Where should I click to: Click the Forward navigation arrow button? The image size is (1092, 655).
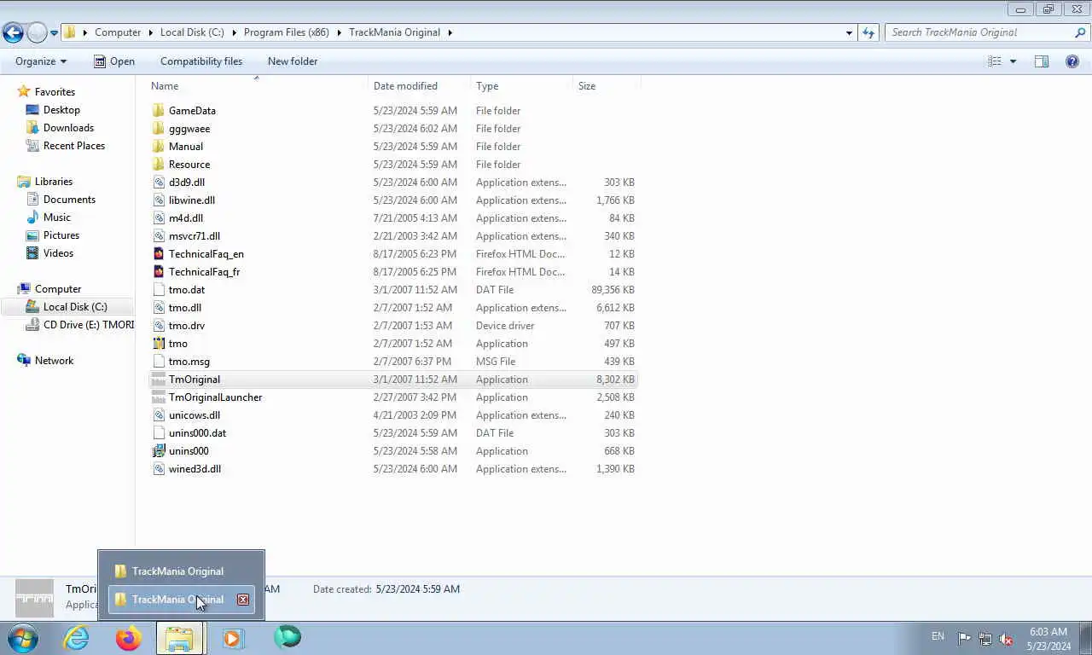click(x=37, y=32)
